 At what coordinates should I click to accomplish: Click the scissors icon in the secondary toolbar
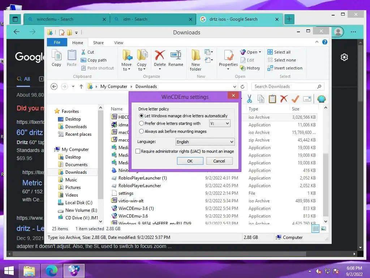point(249,99)
